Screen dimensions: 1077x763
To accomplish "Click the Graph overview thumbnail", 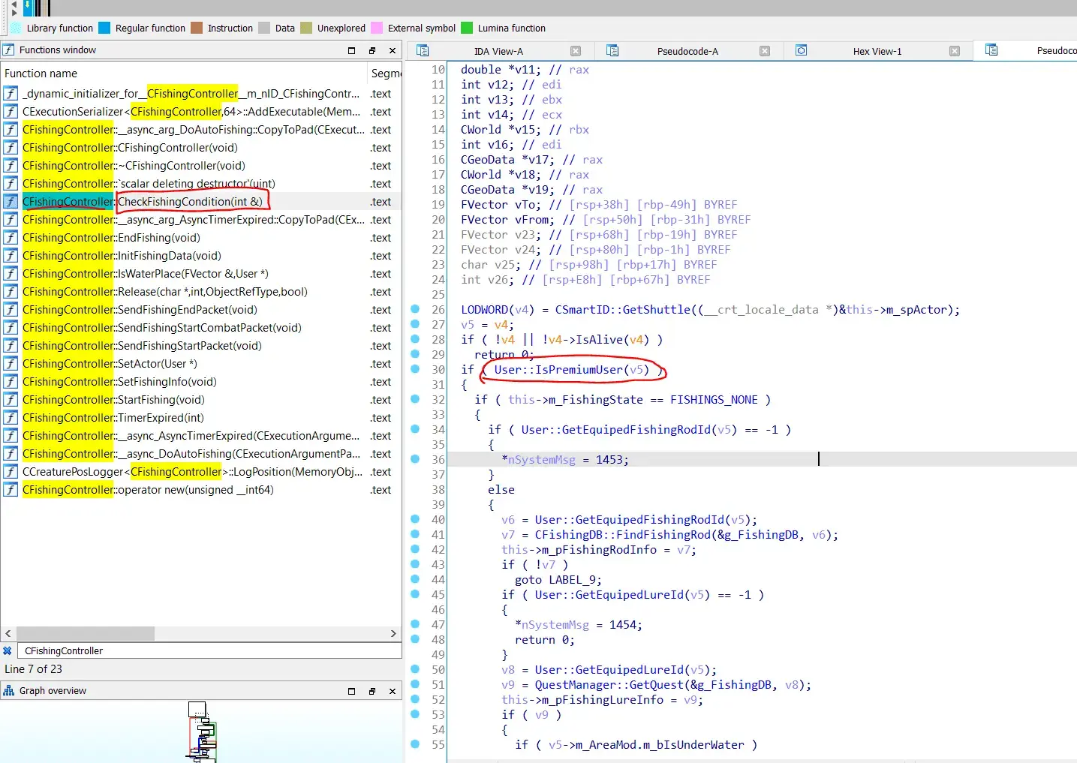I will pos(201,732).
